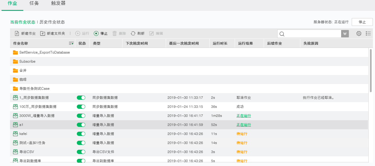Open the 历史作业状态 view link

point(52,22)
